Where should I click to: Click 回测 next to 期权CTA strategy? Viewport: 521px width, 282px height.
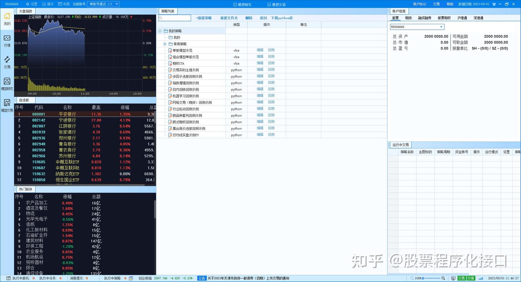(271, 63)
